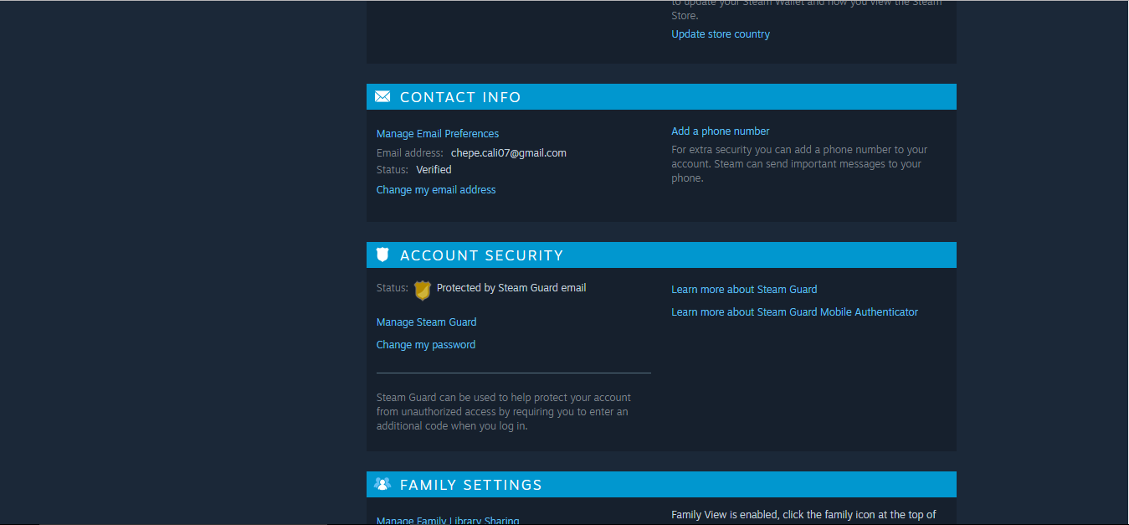Click the Family View is enabled description text
The image size is (1129, 525).
pyautogui.click(x=803, y=514)
